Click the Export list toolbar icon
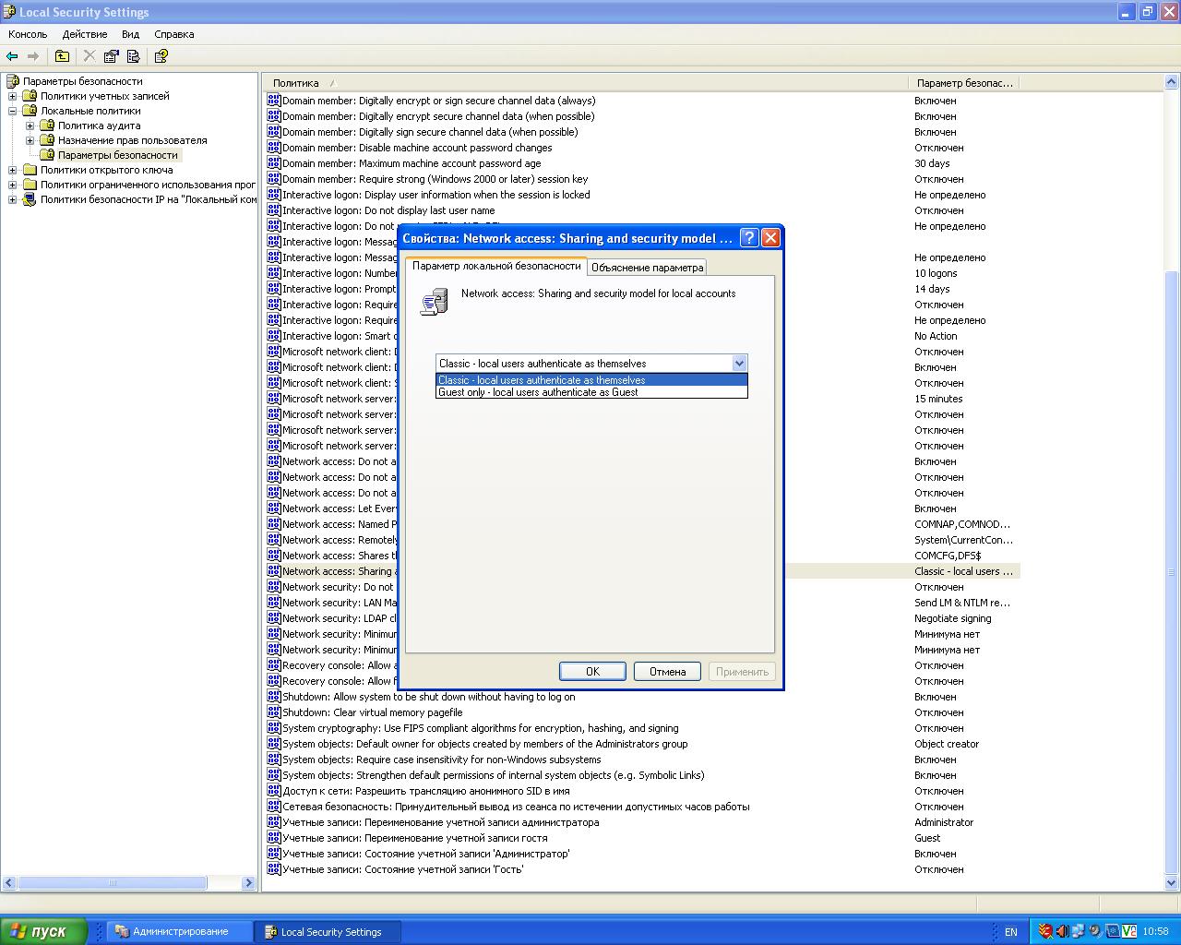This screenshot has width=1181, height=945. point(133,56)
